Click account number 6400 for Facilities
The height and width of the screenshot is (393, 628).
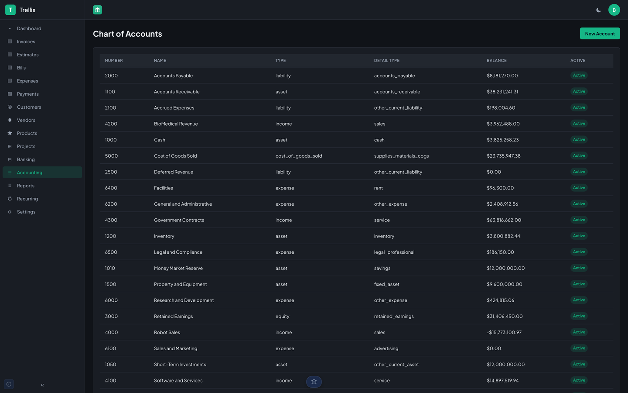click(x=111, y=188)
